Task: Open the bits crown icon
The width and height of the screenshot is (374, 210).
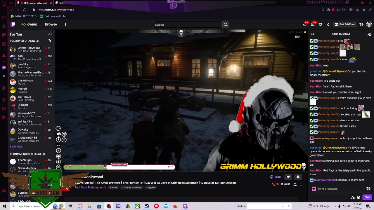Action: [x=328, y=24]
